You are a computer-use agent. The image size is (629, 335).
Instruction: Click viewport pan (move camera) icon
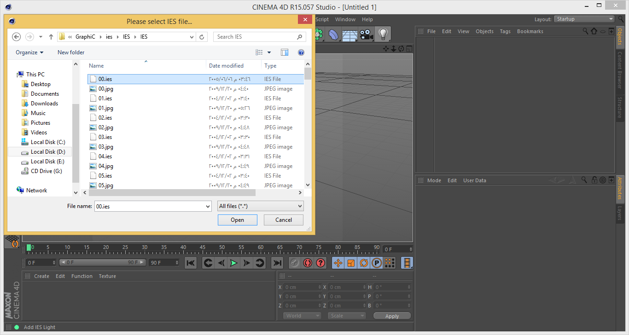(x=386, y=49)
